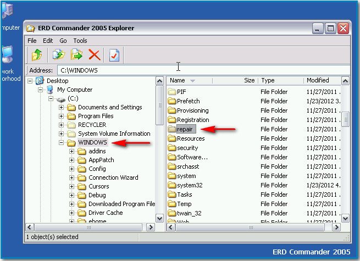The width and height of the screenshot is (360, 261).
Task: Click the PIF folder icon in file list
Action: coord(171,92)
